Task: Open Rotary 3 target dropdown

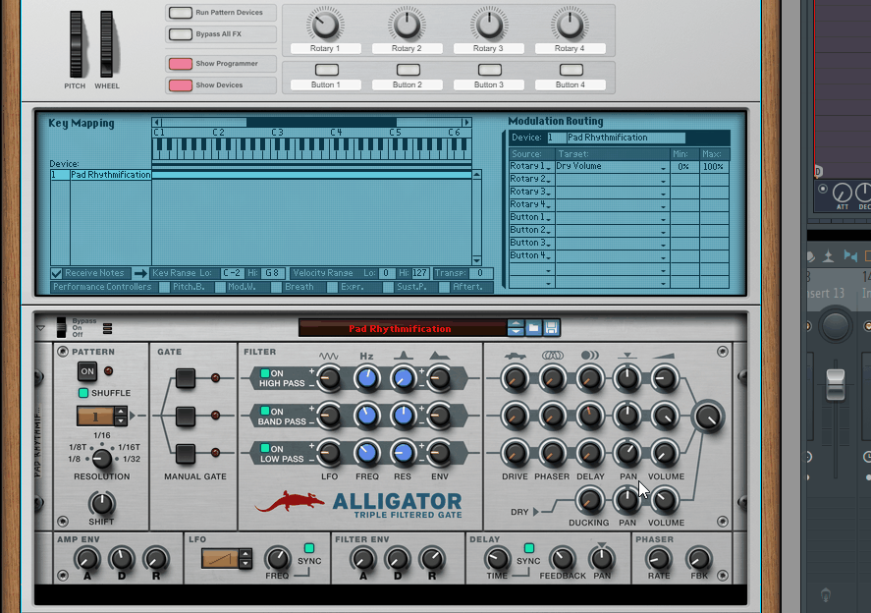Action: (612, 192)
